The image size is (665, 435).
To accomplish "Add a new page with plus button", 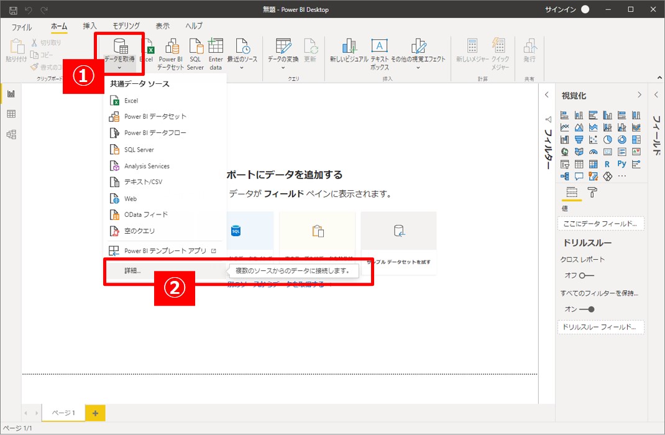I will point(95,413).
